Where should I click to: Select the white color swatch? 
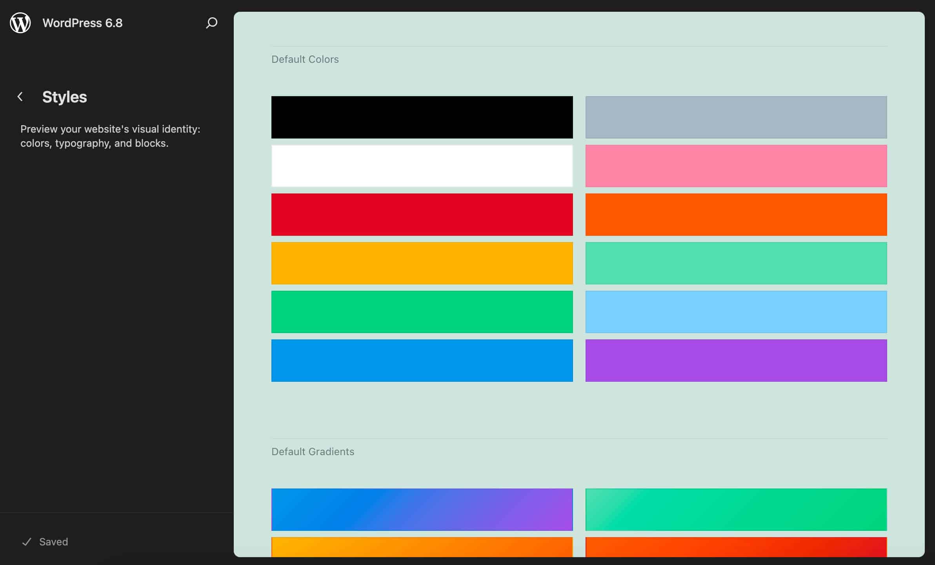tap(422, 166)
